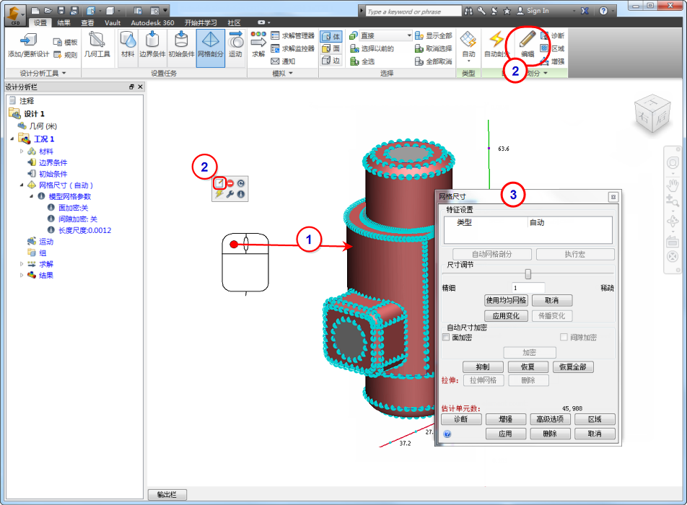Toggle the 体 volume selection mode
Screen dimensions: 687x505
331,36
